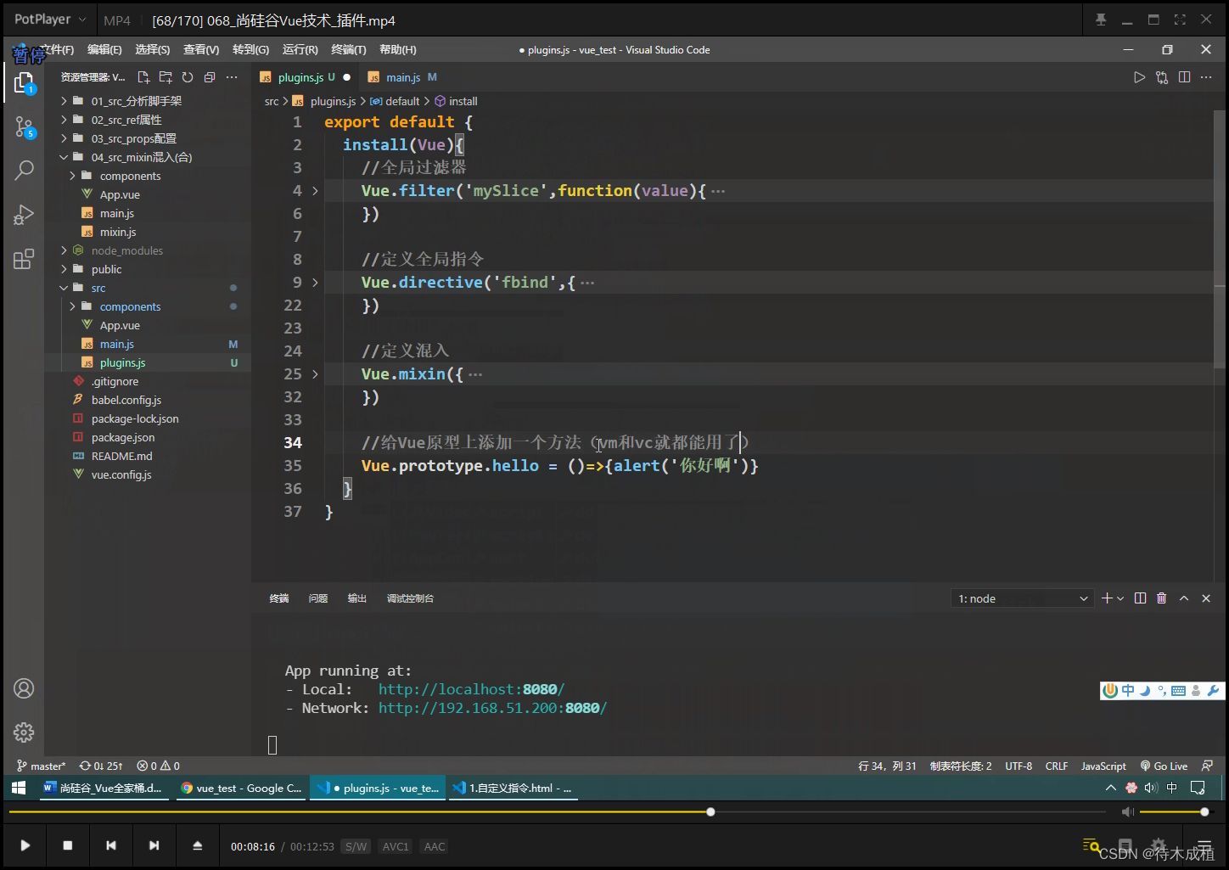Open the Extensions view
Image resolution: width=1229 pixels, height=870 pixels.
click(x=24, y=259)
